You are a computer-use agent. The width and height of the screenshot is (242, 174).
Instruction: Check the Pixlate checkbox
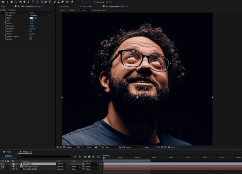[30, 39]
